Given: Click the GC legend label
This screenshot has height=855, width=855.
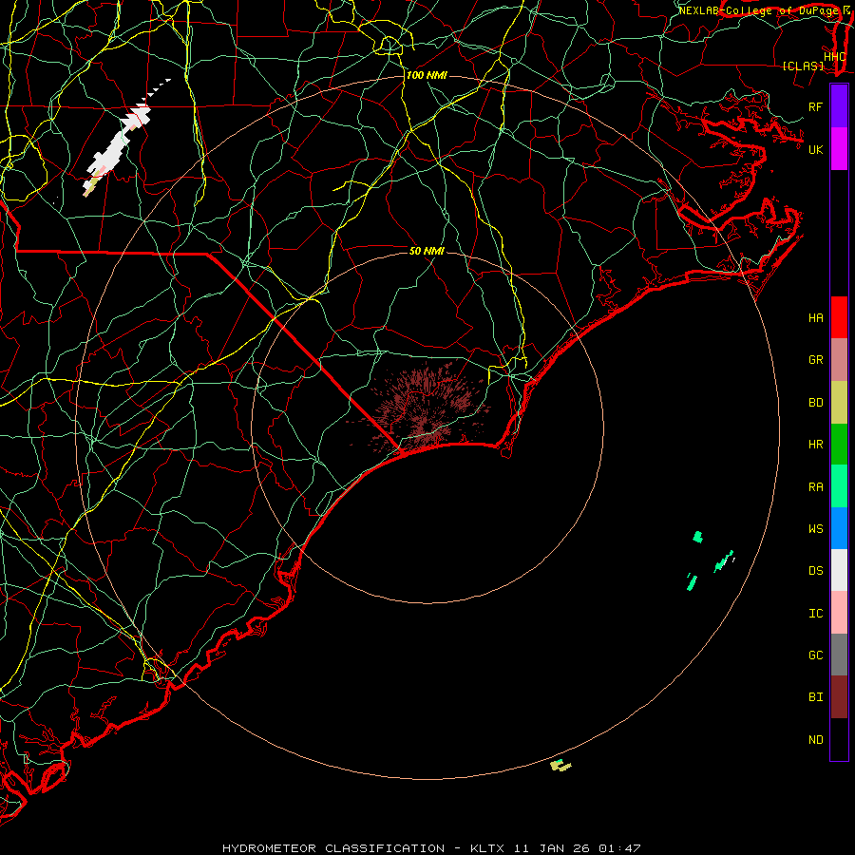Looking at the screenshot, I should (815, 655).
